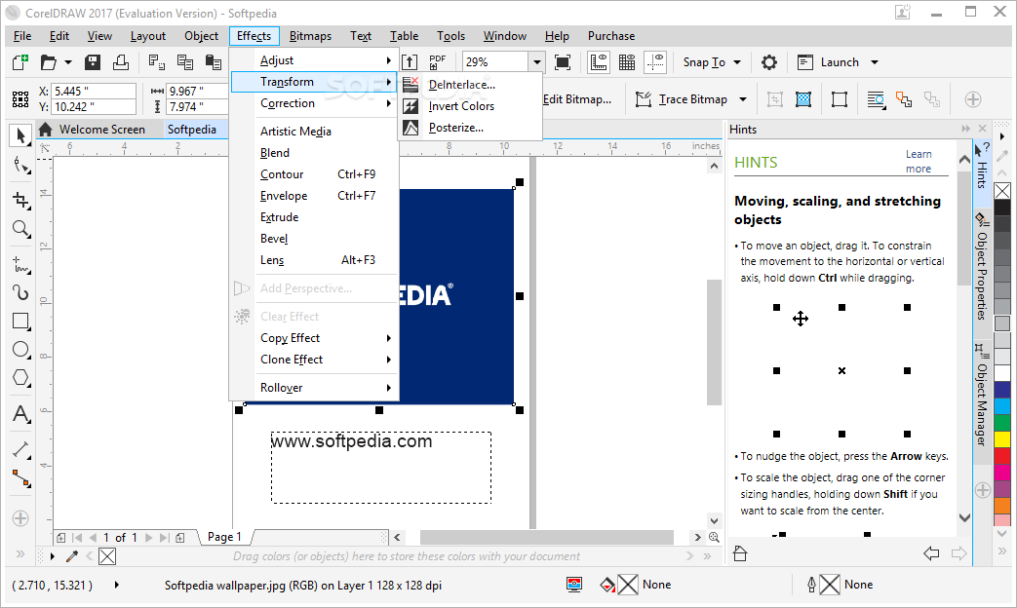Open the Object Properties docker tab

coord(982,267)
